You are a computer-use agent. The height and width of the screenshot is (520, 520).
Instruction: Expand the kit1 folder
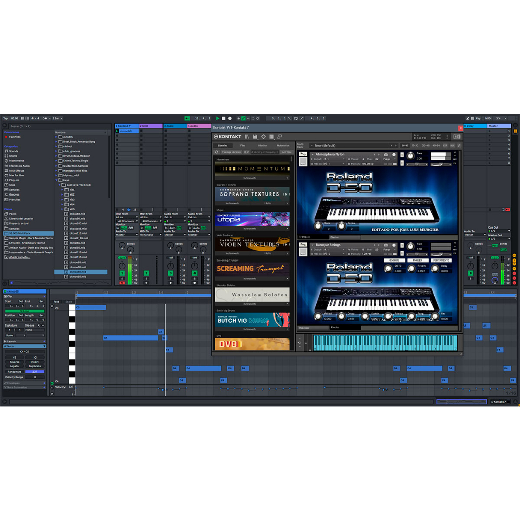(x=62, y=190)
